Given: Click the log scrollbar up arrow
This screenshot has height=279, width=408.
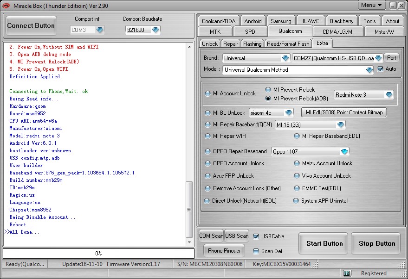Looking at the screenshot, I should pos(189,47).
